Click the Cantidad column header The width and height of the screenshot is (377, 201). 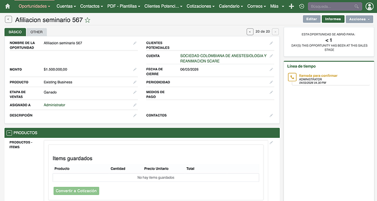tap(118, 169)
